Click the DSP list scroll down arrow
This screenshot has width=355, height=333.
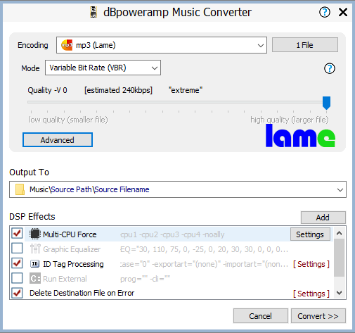click(339, 293)
